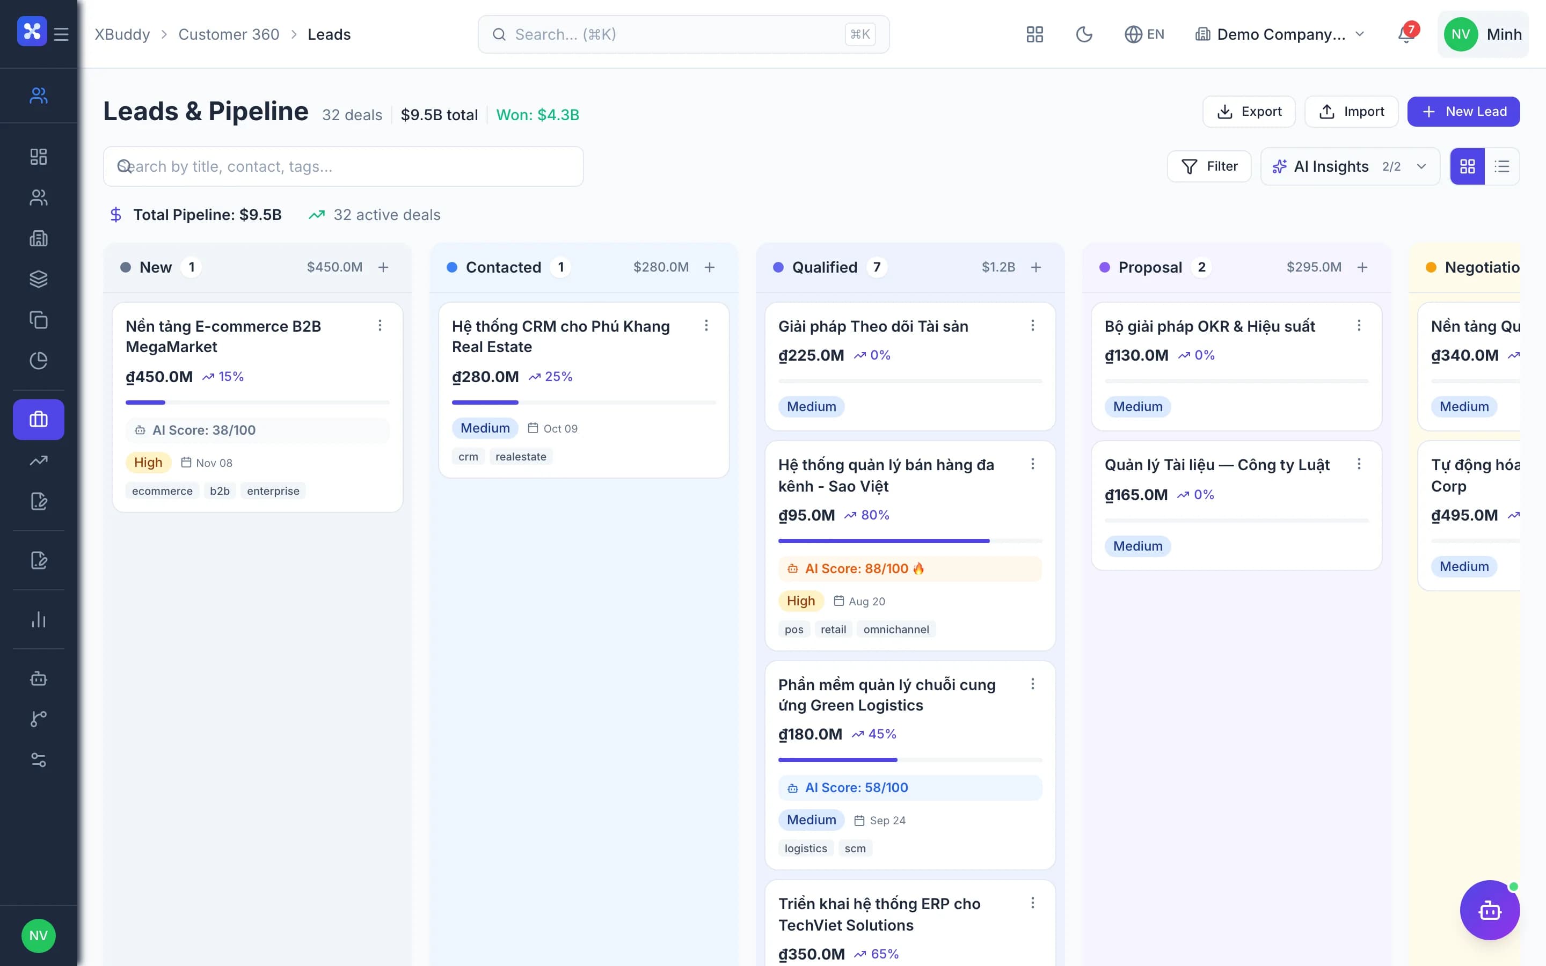Viewport: 1546px width, 966px height.
Task: Open the Filter button
Action: 1209,166
